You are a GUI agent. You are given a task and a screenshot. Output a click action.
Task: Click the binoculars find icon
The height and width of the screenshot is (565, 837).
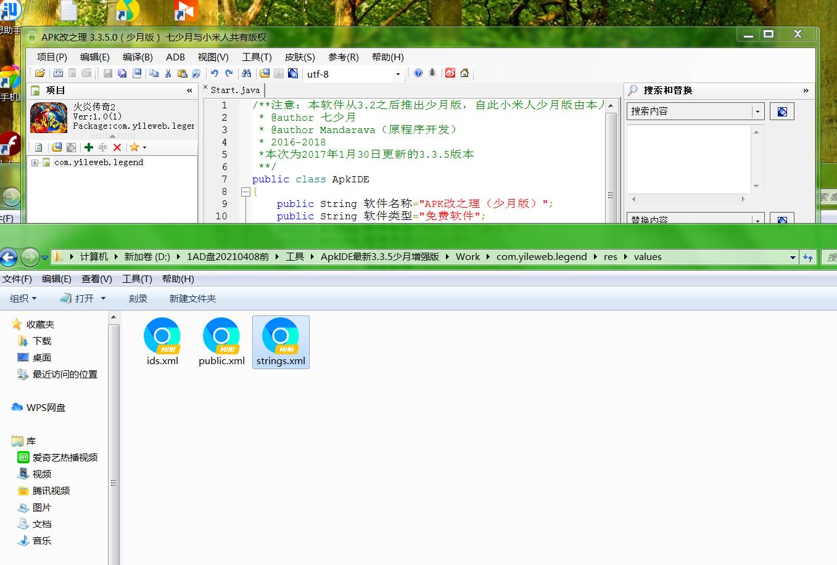[x=247, y=73]
